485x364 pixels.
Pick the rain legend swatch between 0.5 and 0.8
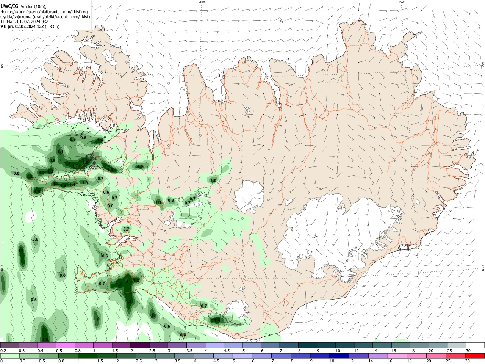point(48,356)
